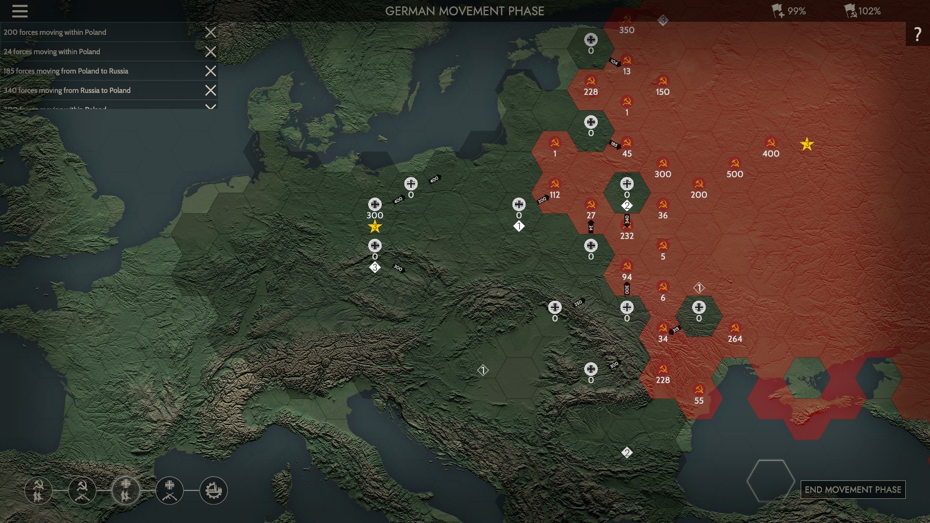930x523 pixels.
Task: Remove the 340 forces Russia to Poland move
Action: point(210,91)
